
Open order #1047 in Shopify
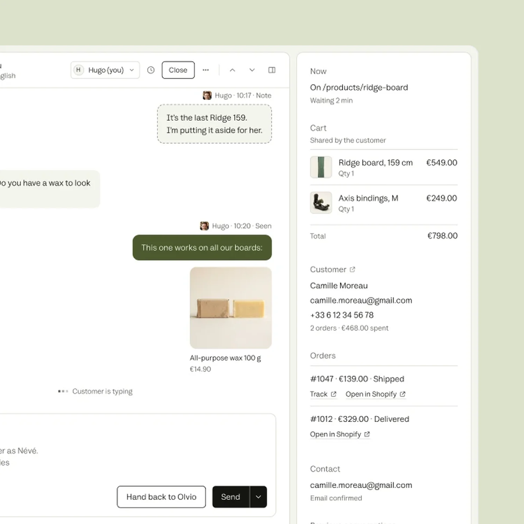(376, 394)
